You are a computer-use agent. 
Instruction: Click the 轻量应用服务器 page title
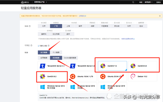tap(31, 8)
